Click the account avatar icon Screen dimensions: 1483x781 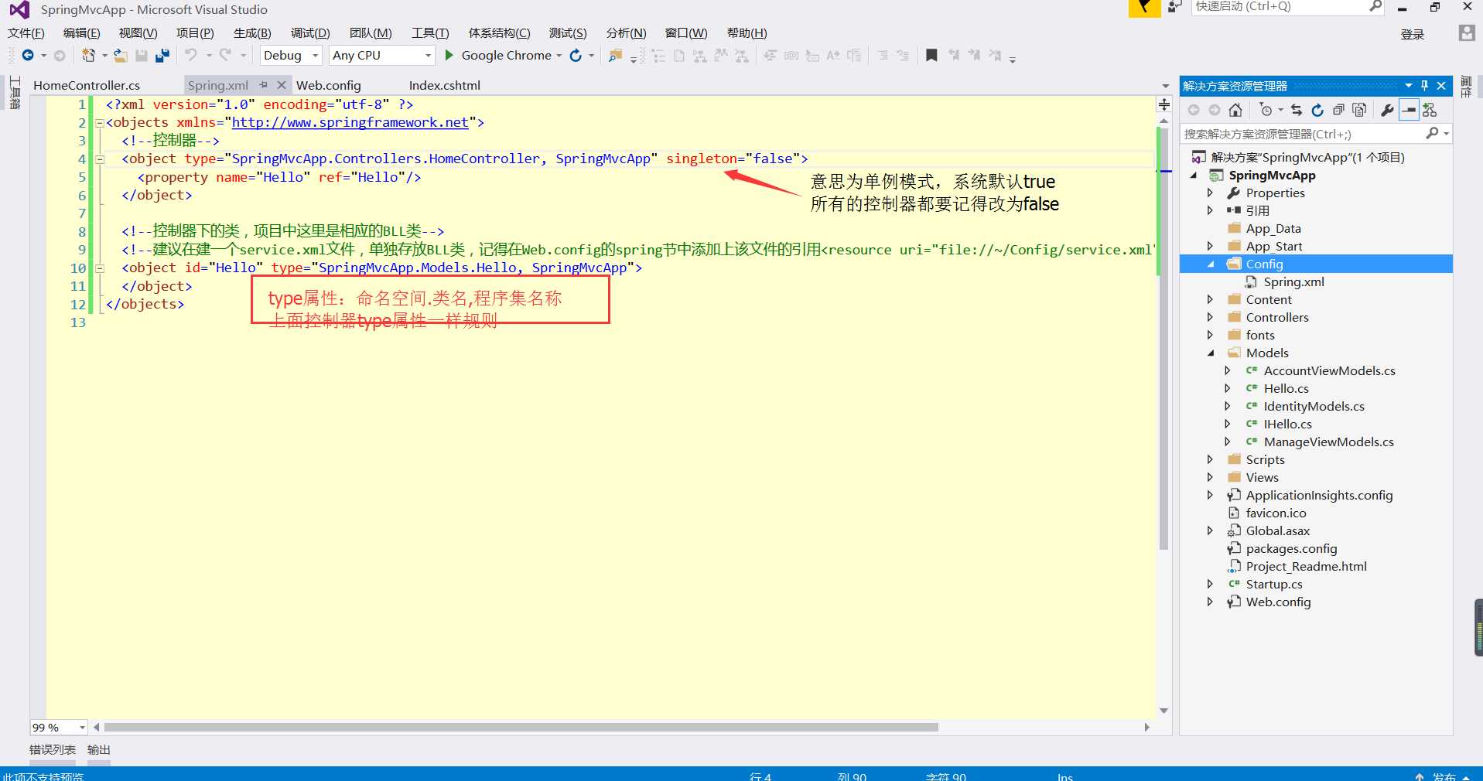(1466, 33)
